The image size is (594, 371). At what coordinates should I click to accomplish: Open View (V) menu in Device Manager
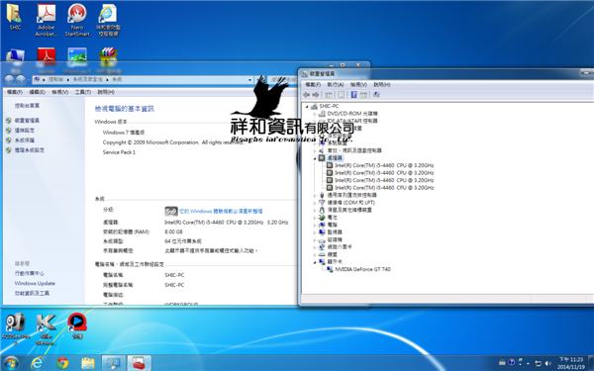pyautogui.click(x=358, y=84)
